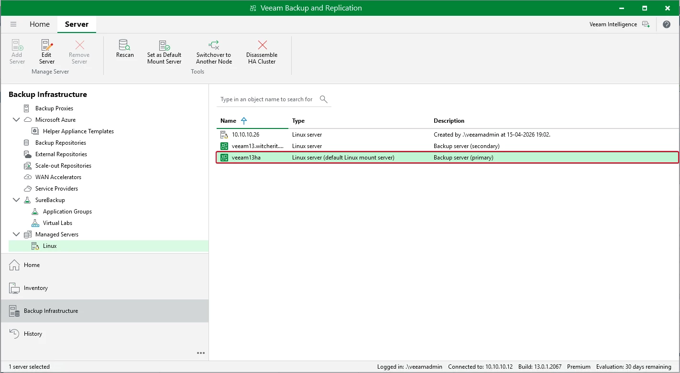Click the 10.10.10.26 server icon
Screen dimensions: 680x373
(x=224, y=135)
